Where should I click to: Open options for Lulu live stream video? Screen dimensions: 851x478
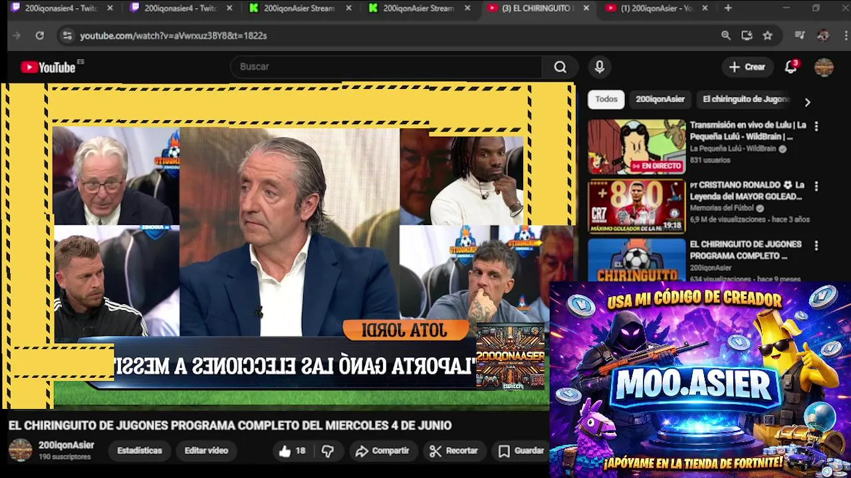[816, 126]
